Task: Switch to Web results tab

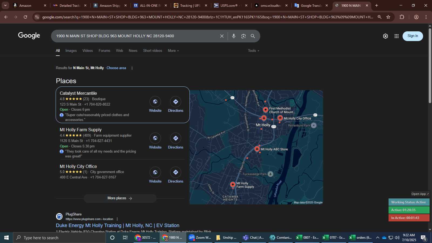Action: (120, 51)
